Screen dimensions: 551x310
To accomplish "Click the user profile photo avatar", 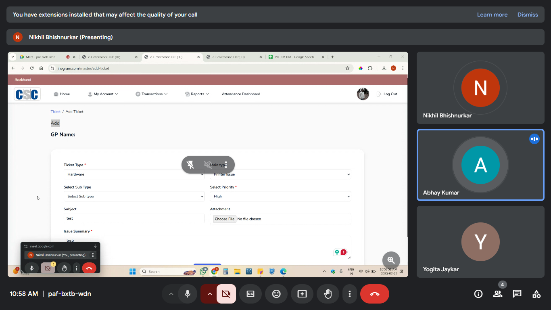I will 363,94.
